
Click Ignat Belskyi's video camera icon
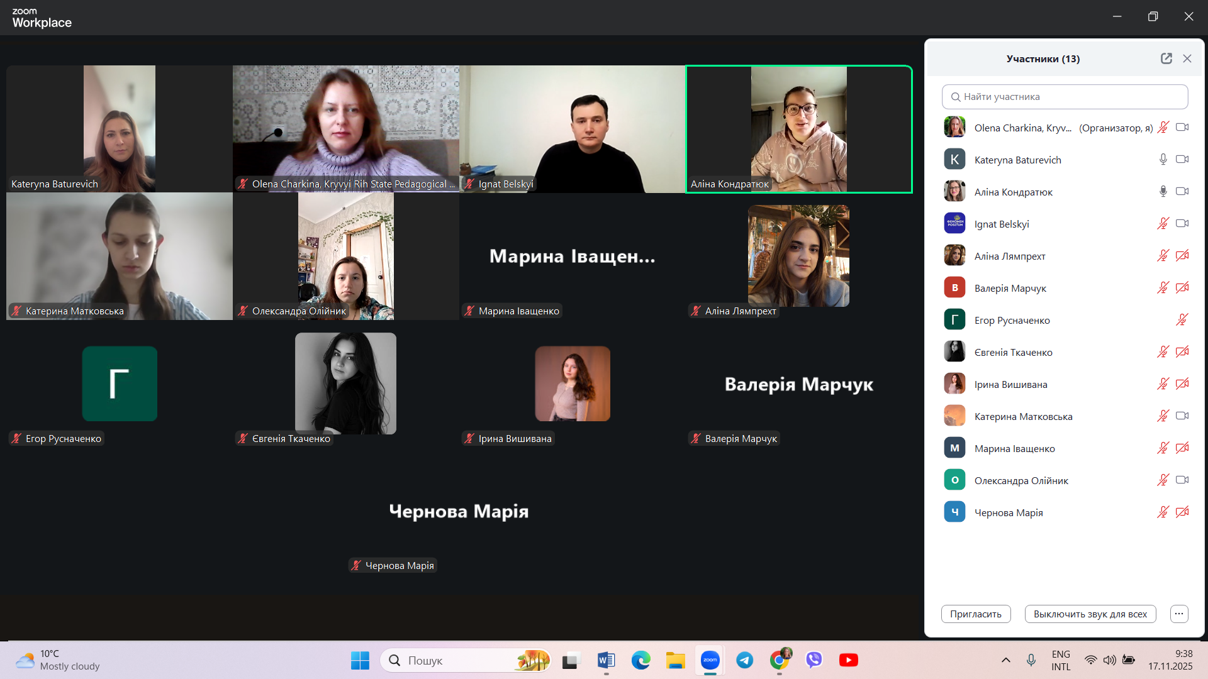click(1182, 224)
